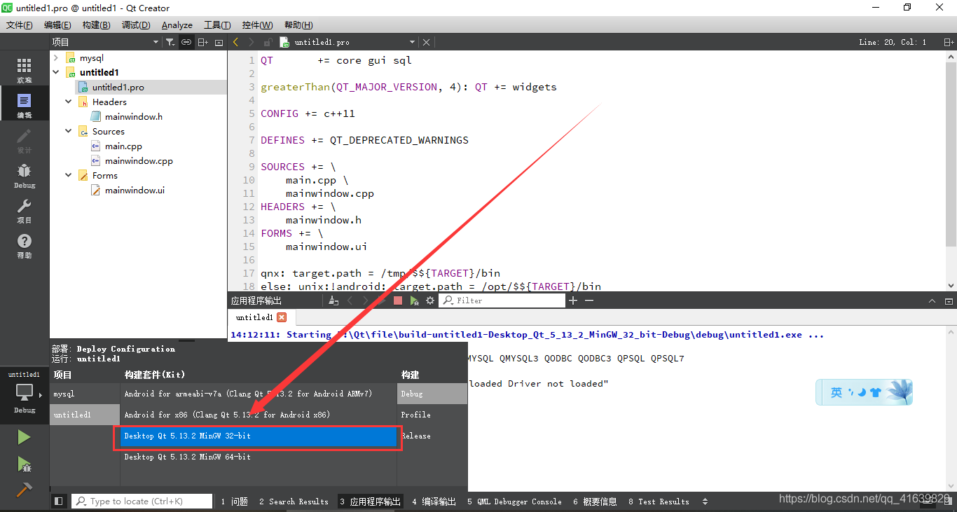Open the 1 问题 issues pane

click(235, 501)
